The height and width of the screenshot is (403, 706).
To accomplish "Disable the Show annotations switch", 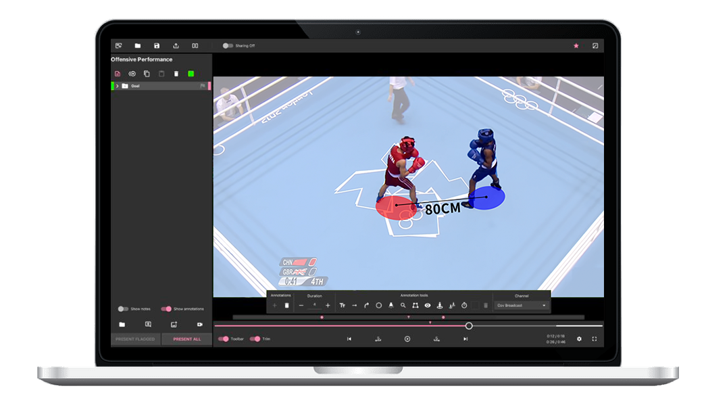I will point(166,309).
